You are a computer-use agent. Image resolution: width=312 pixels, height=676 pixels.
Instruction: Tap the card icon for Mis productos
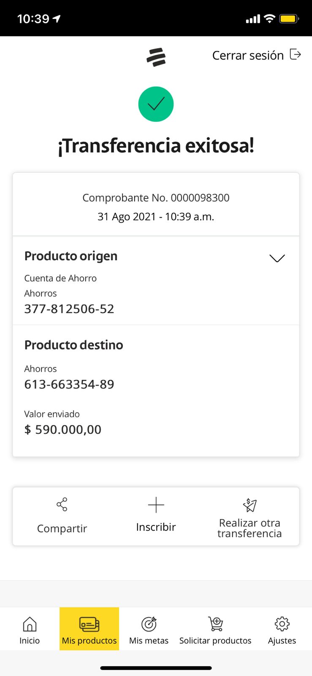[89, 624]
